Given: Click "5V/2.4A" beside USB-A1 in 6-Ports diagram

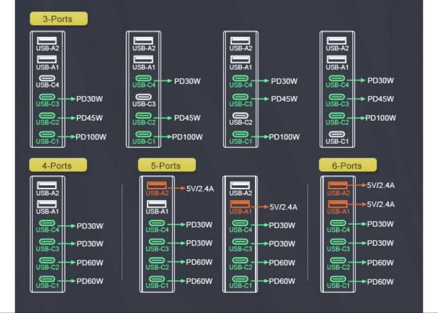Looking at the screenshot, I should 381,204.
